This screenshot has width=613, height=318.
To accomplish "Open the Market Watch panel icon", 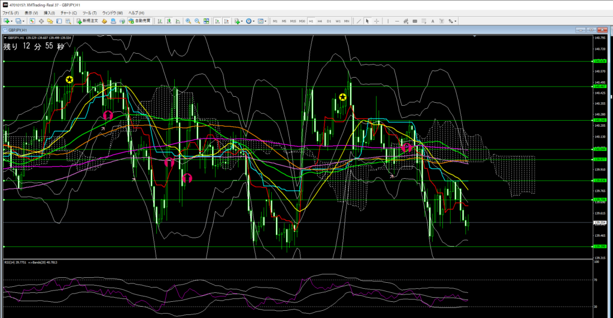I will point(32,21).
